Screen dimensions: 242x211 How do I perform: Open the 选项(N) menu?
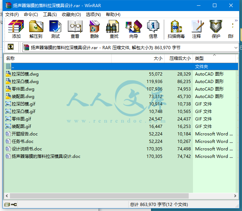pyautogui.click(x=93, y=15)
